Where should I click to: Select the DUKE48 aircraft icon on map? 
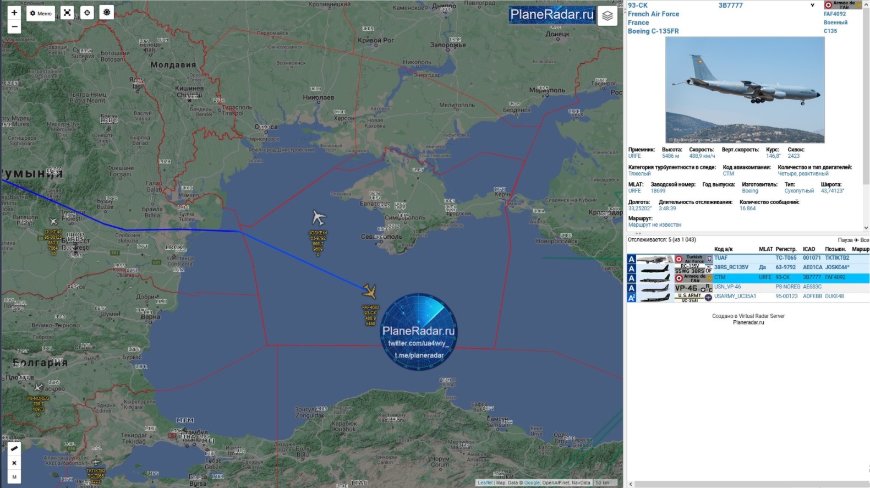pos(53,221)
